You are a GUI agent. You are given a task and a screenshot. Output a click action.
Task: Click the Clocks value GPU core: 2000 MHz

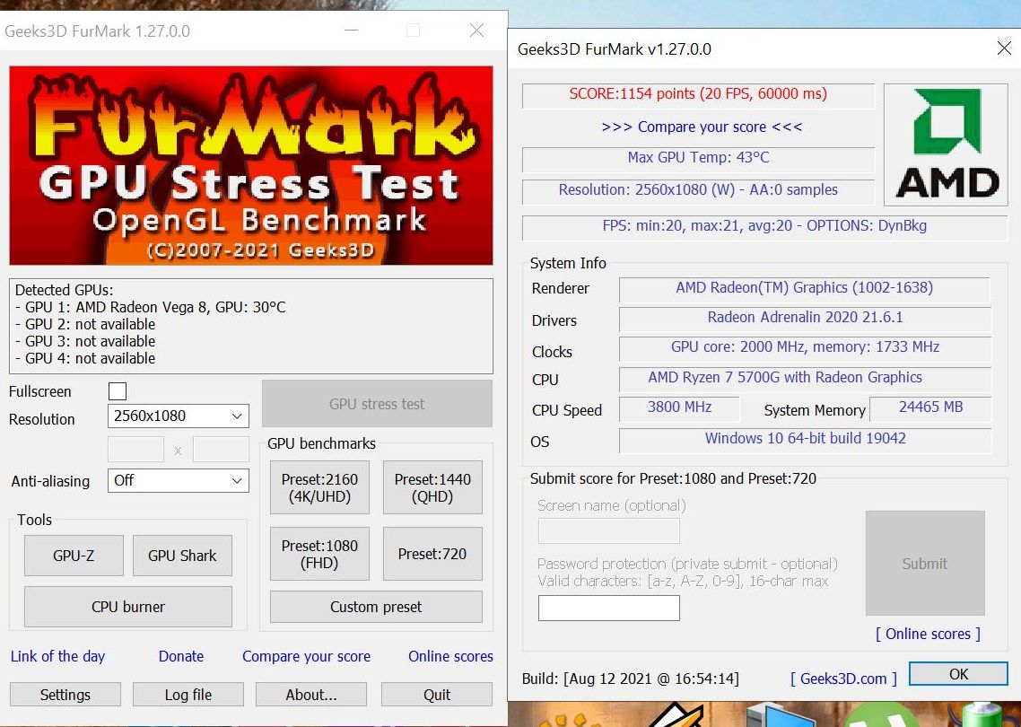[x=804, y=347]
